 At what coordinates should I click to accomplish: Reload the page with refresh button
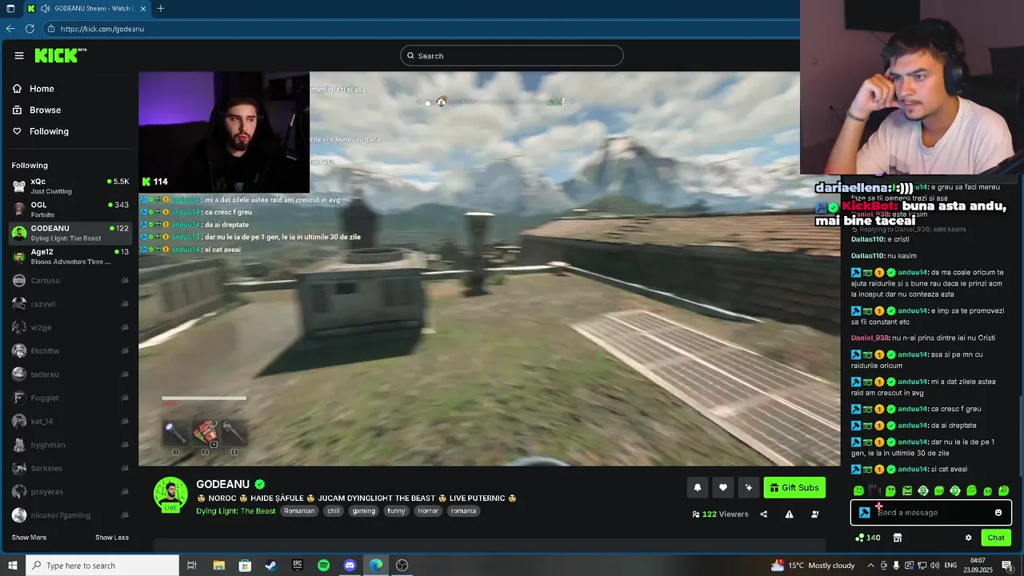[30, 29]
